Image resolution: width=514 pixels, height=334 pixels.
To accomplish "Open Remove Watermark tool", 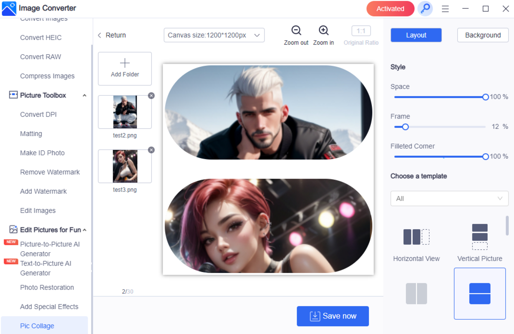I will [50, 172].
